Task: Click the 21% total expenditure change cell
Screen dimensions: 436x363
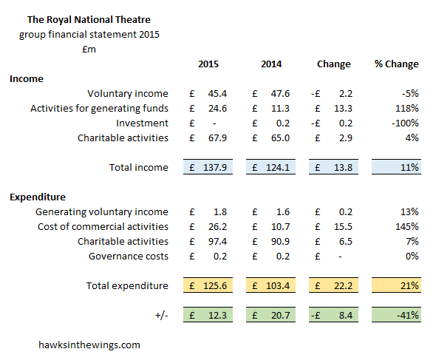Action: (397, 285)
